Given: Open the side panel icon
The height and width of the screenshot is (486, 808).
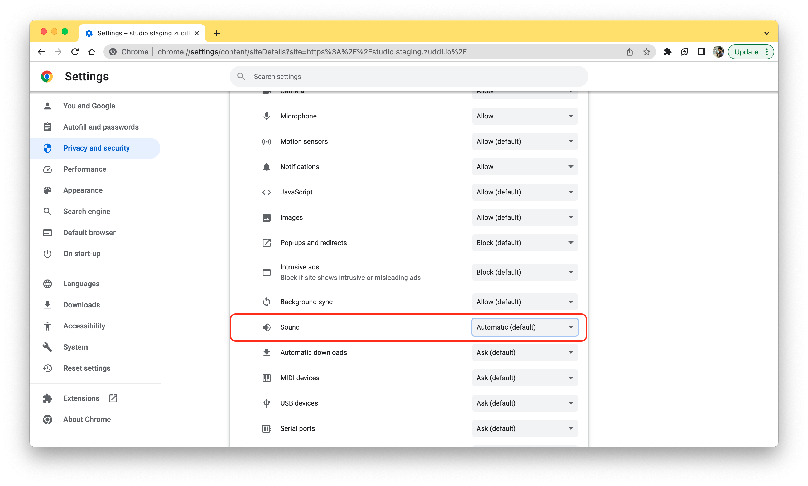Looking at the screenshot, I should coord(701,52).
